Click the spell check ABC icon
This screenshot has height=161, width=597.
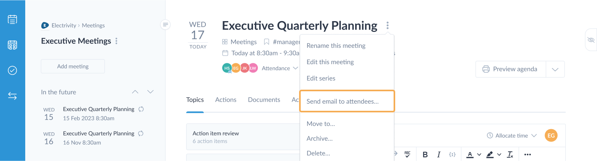click(x=408, y=154)
